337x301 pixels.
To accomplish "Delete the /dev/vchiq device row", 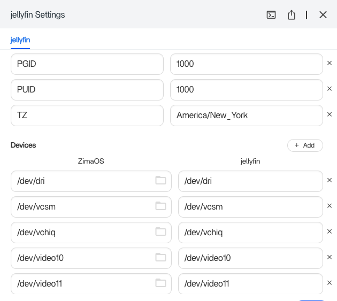I will 330,232.
